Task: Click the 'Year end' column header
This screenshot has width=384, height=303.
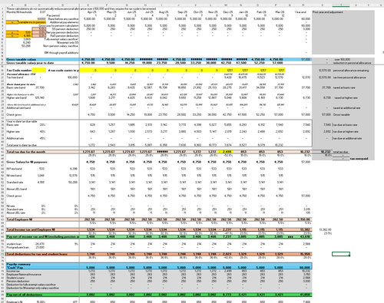Action: (300, 12)
